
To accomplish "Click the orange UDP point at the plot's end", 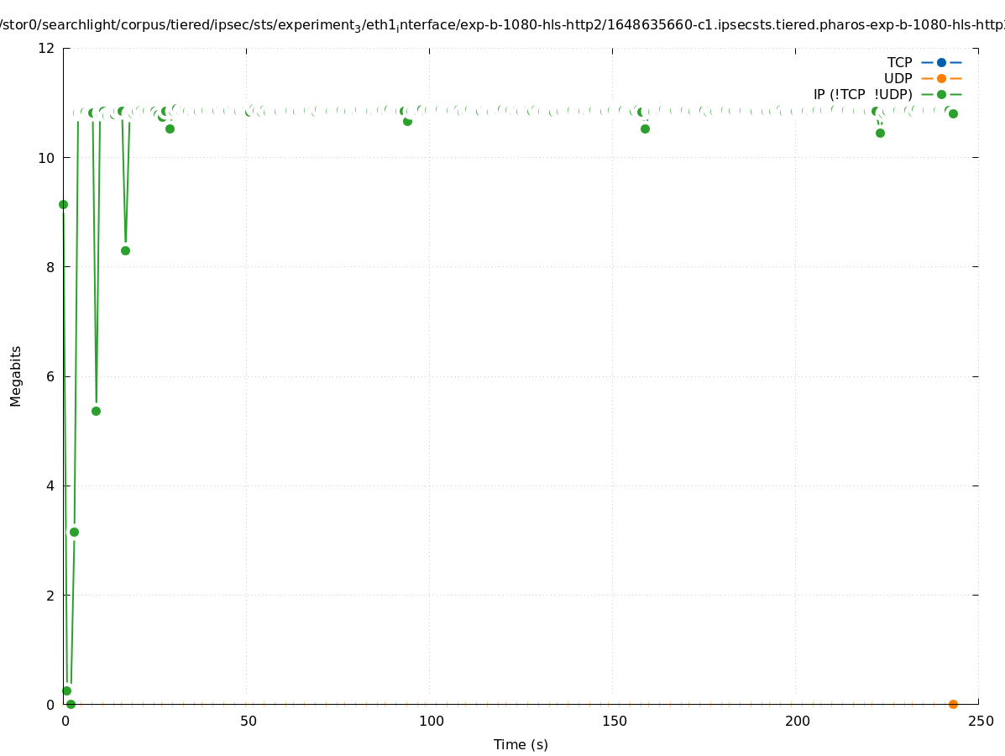I will pyautogui.click(x=953, y=704).
